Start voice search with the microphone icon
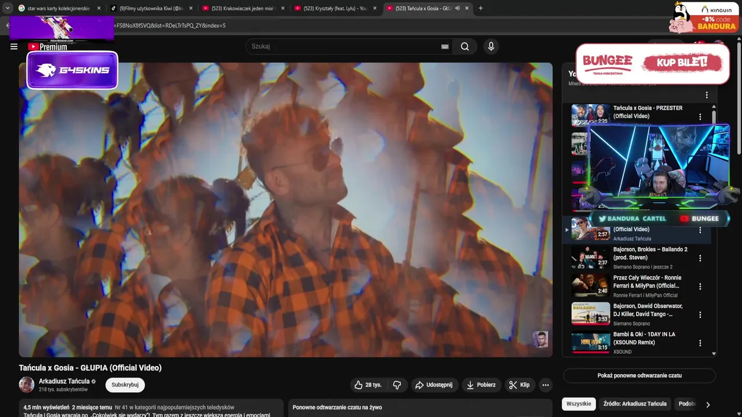This screenshot has width=742, height=417. [491, 46]
